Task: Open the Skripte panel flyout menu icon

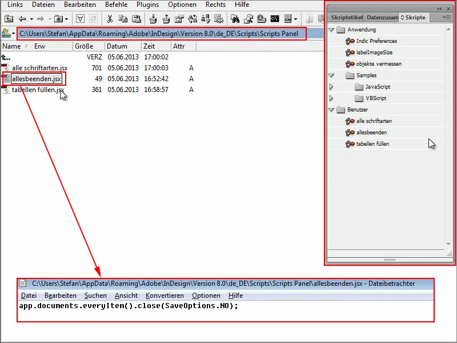Action: pyautogui.click(x=445, y=17)
